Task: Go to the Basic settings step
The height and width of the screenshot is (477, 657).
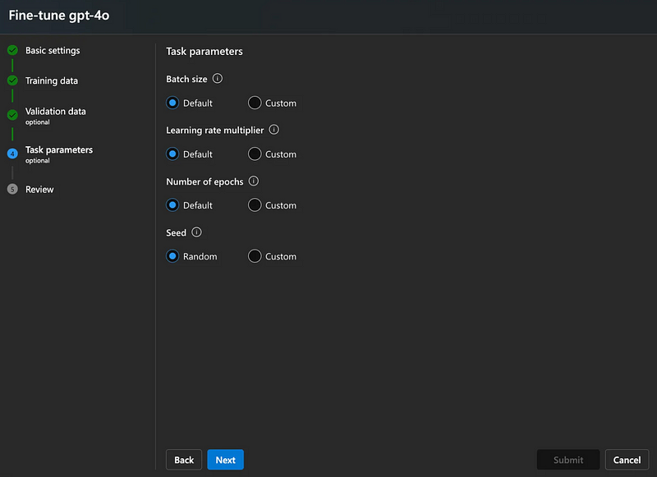Action: (x=53, y=50)
